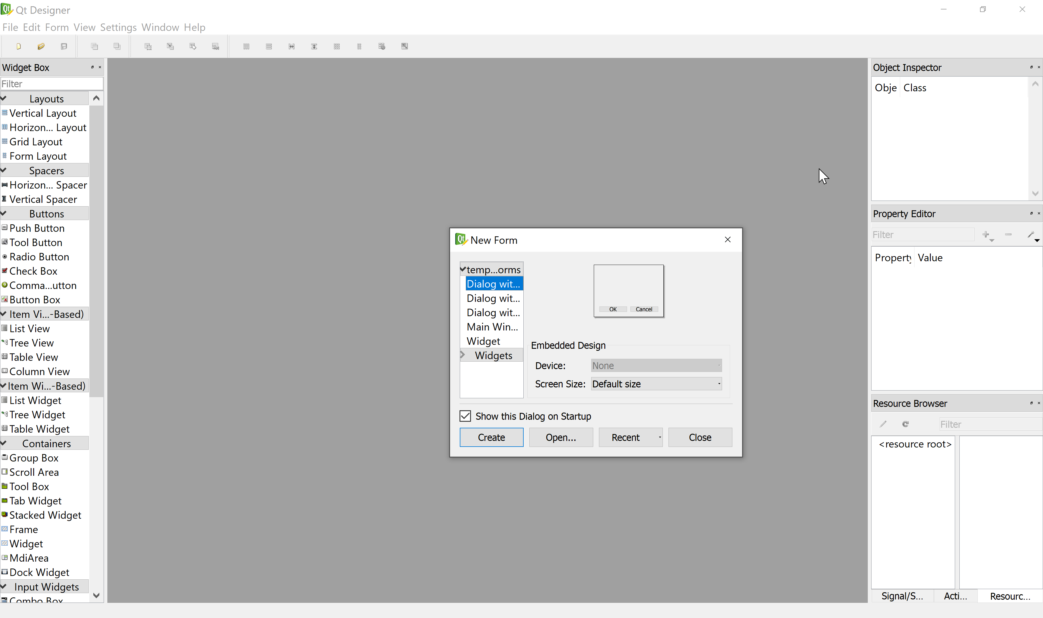Expand the Widgets tree group
This screenshot has width=1043, height=618.
click(463, 355)
